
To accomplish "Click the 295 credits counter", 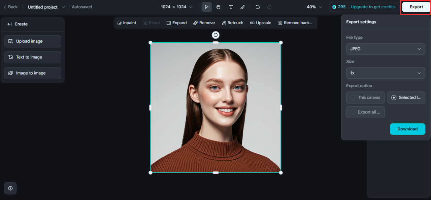I will (339, 7).
